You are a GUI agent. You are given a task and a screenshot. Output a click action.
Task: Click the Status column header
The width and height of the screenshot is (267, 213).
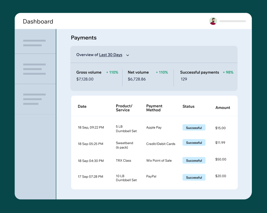188,106
